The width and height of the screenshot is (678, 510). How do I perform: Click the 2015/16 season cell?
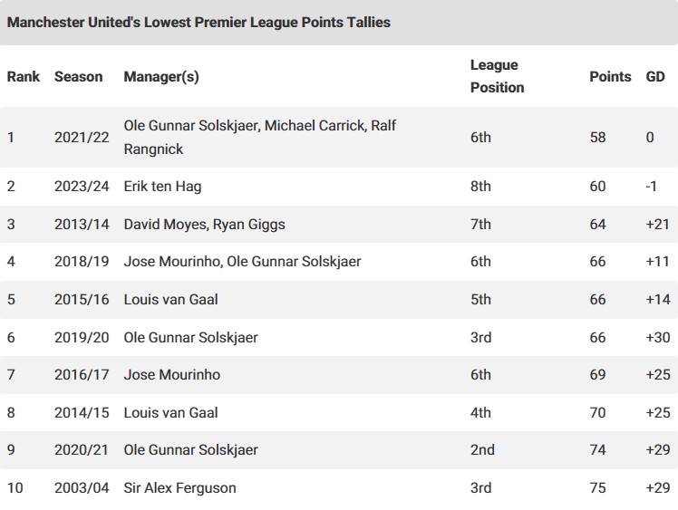pyautogui.click(x=82, y=300)
